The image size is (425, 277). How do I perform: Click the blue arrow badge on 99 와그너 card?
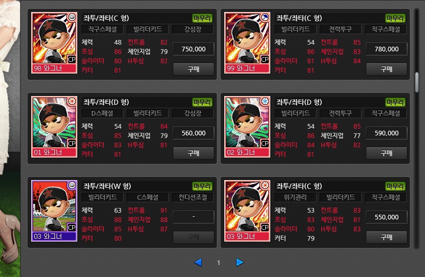coord(265,18)
